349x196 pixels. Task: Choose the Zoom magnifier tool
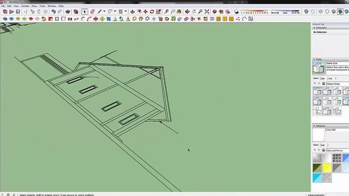pyautogui.click(x=200, y=11)
